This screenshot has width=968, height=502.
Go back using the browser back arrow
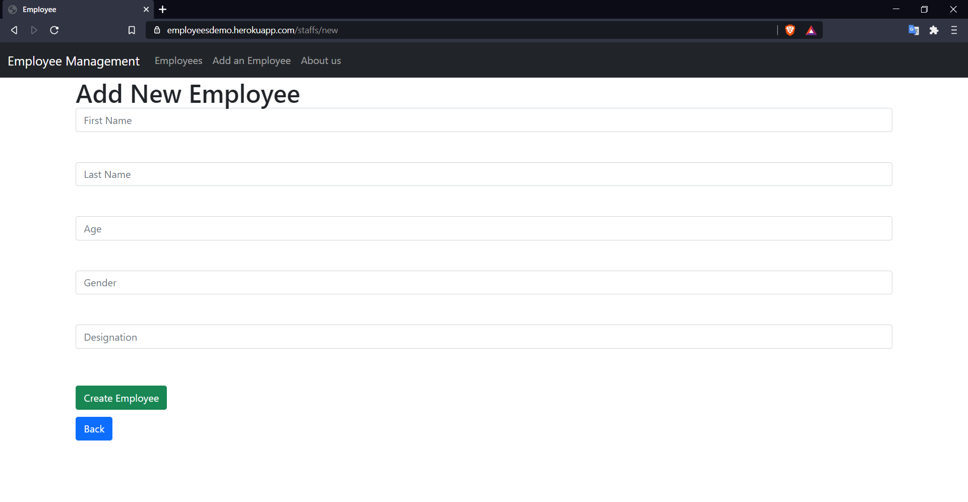tap(14, 30)
